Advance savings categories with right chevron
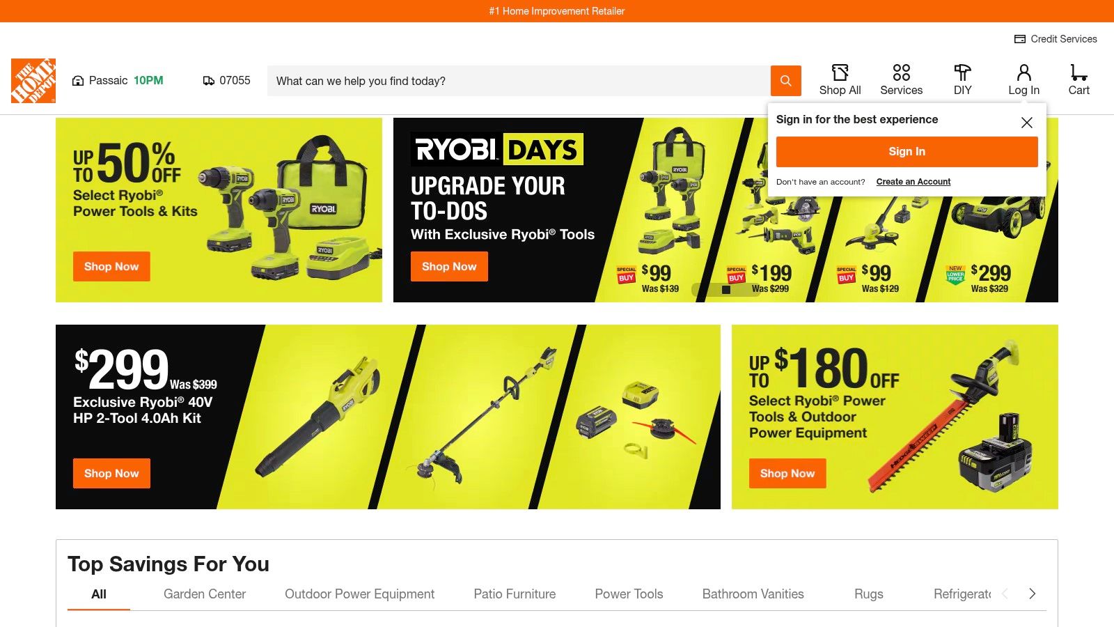 pos(1033,594)
